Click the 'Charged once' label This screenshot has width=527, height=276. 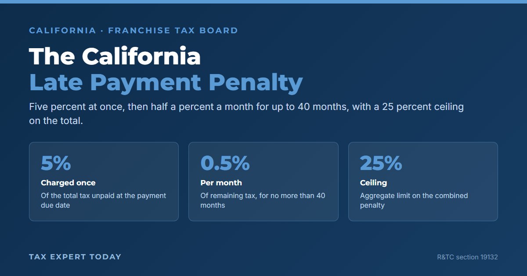[x=68, y=183]
